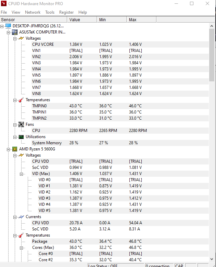The width and height of the screenshot is (216, 267).
Task: Click the Ryzen Voltages lightning icon
Action: pos(21,155)
